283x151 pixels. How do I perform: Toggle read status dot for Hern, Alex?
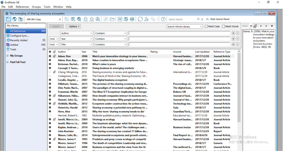(x=50, y=111)
